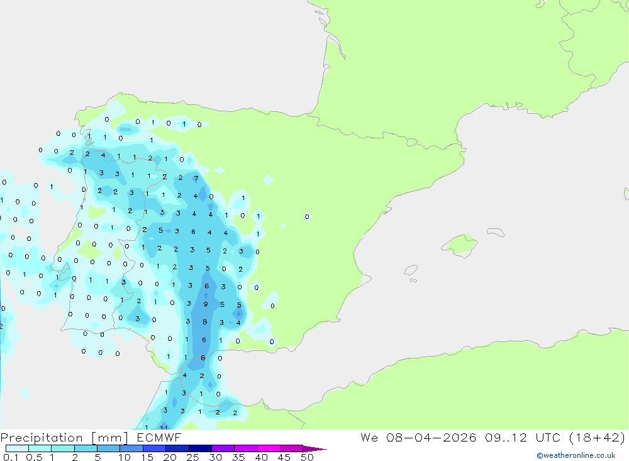Image resolution: width=629 pixels, height=461 pixels.
Task: Click the '20' legend scale label
Action: point(170,457)
